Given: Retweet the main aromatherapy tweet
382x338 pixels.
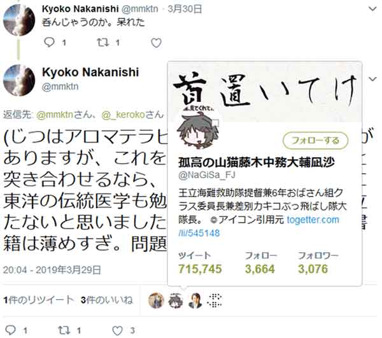Looking at the screenshot, I should [64, 330].
